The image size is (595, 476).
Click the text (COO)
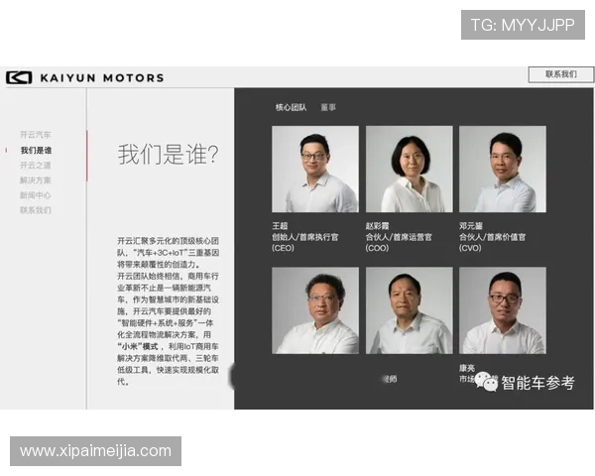(377, 248)
